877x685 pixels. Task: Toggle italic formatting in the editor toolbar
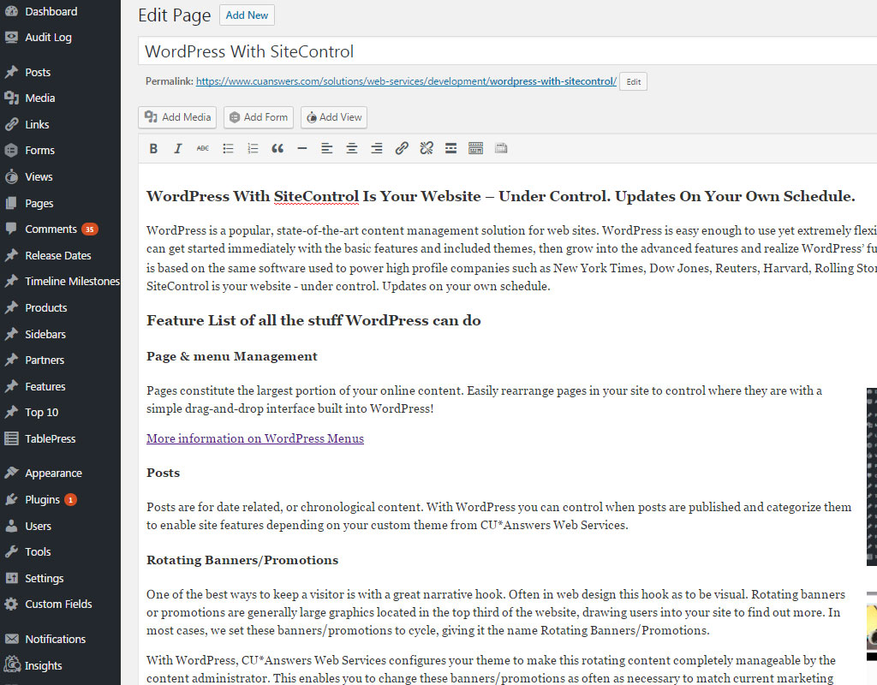[178, 149]
